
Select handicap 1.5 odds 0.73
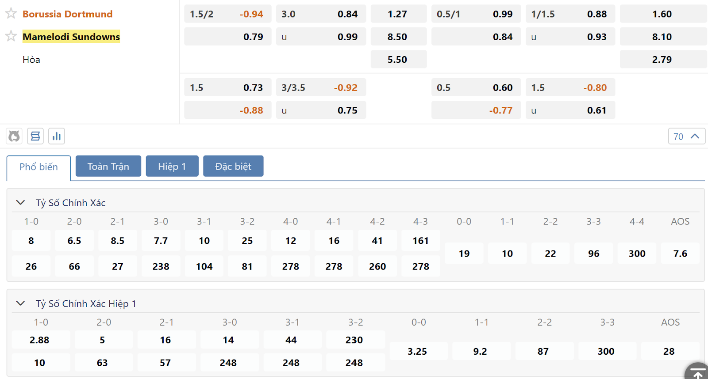click(227, 87)
